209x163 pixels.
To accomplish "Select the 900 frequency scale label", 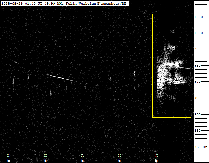I will (198, 115).
